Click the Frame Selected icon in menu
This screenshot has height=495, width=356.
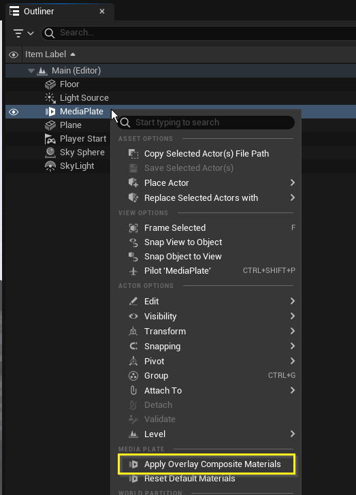[133, 228]
